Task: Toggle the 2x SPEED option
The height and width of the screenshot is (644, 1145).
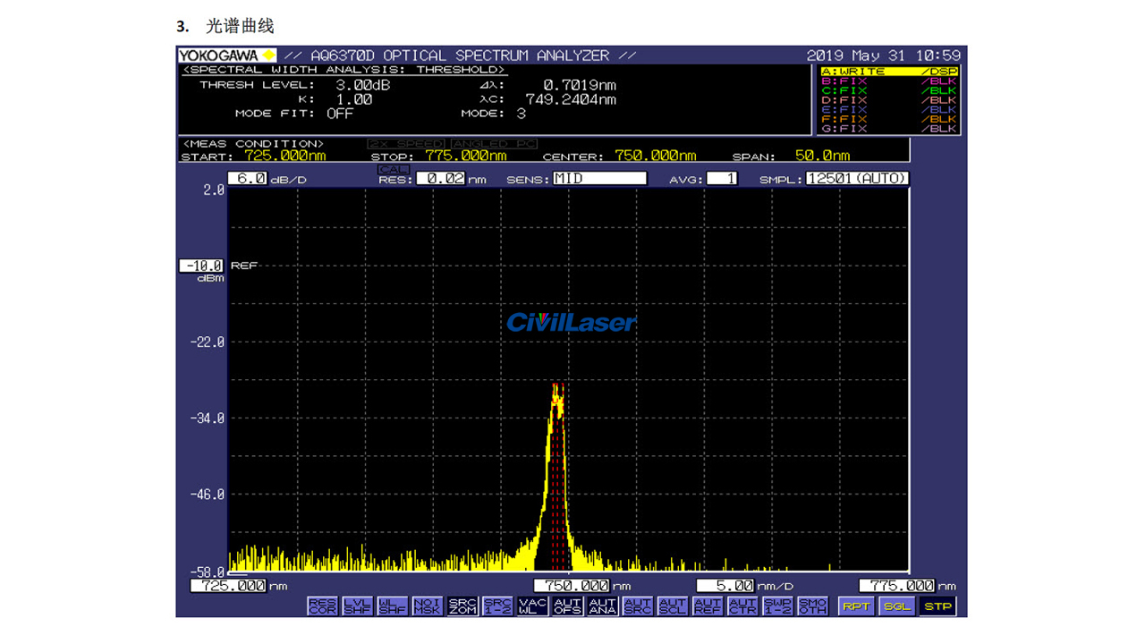Action: (406, 144)
